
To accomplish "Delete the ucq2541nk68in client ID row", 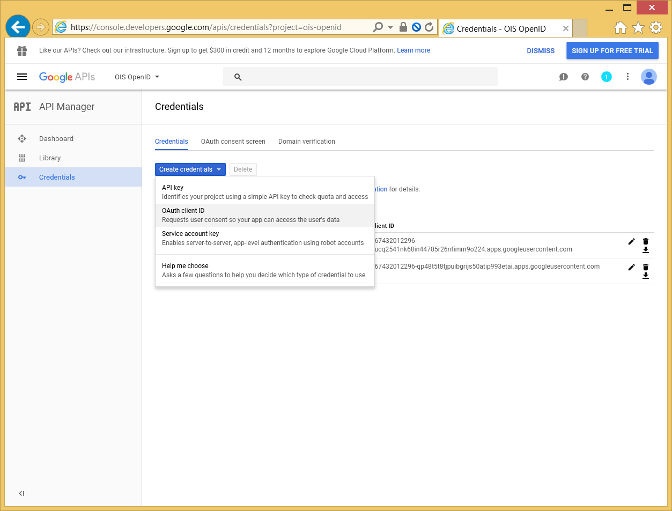I will pos(646,241).
